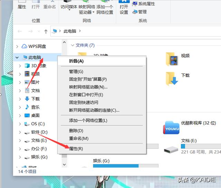Viewport: 221px width, 188px height.
Task: Expand the 音乐 tree node
Action: pyautogui.click(x=20, y=107)
